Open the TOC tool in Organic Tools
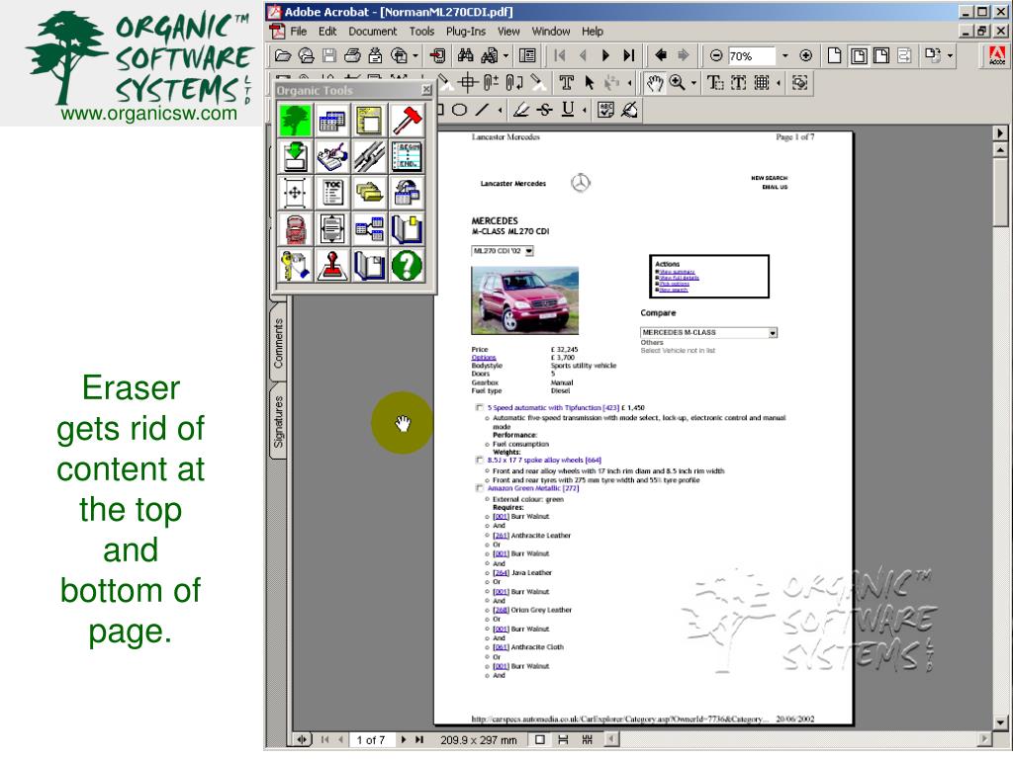The image size is (1013, 759). pyautogui.click(x=332, y=193)
